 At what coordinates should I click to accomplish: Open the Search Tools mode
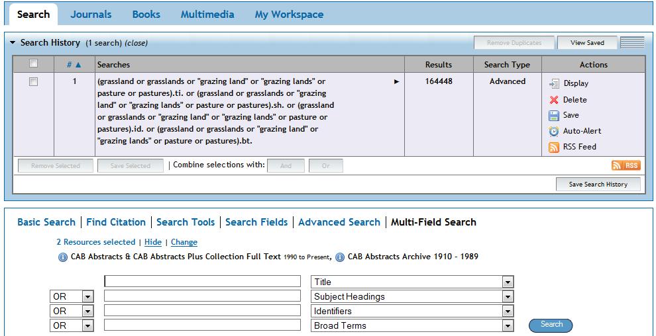point(186,222)
